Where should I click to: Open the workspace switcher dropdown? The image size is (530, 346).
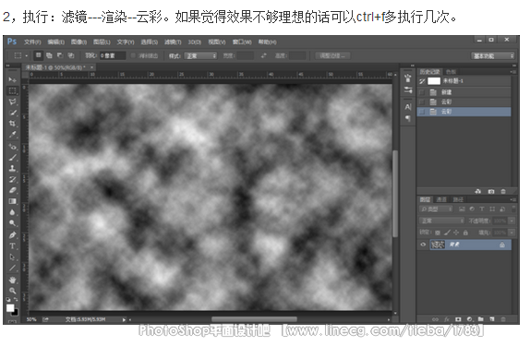pyautogui.click(x=493, y=55)
